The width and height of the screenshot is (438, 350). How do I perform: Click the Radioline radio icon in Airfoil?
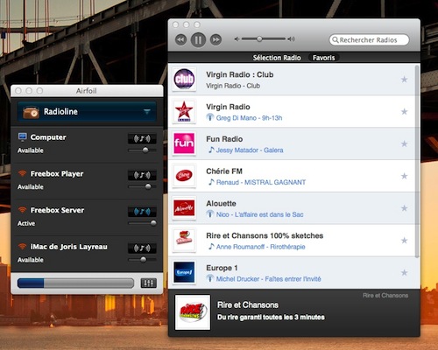pos(31,112)
